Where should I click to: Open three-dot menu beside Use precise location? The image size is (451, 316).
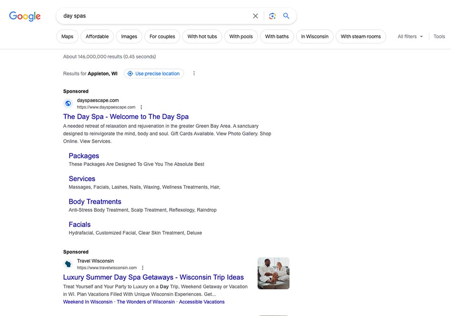(194, 73)
